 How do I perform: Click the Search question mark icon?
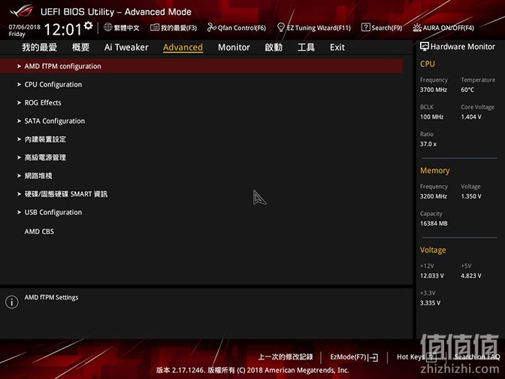click(x=365, y=27)
